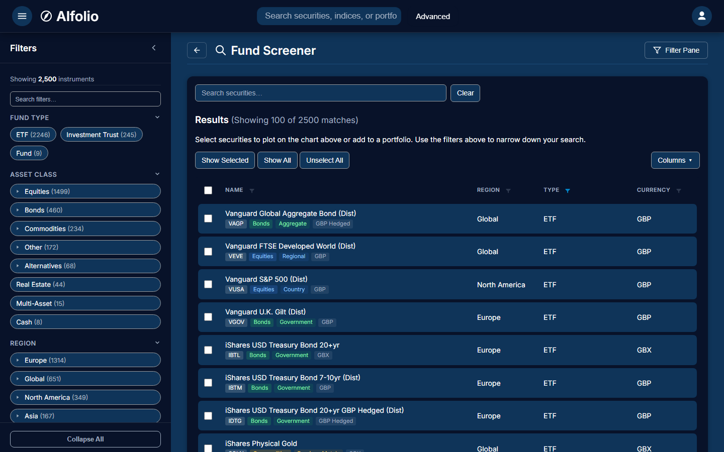Open the active TYPE column filter icon
The height and width of the screenshot is (452, 724).
click(568, 190)
